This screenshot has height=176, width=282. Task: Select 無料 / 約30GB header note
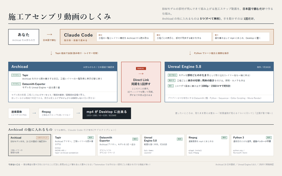click(x=264, y=67)
